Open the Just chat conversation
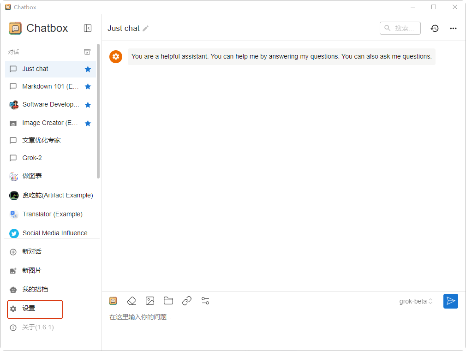This screenshot has height=351, width=466. [51, 69]
